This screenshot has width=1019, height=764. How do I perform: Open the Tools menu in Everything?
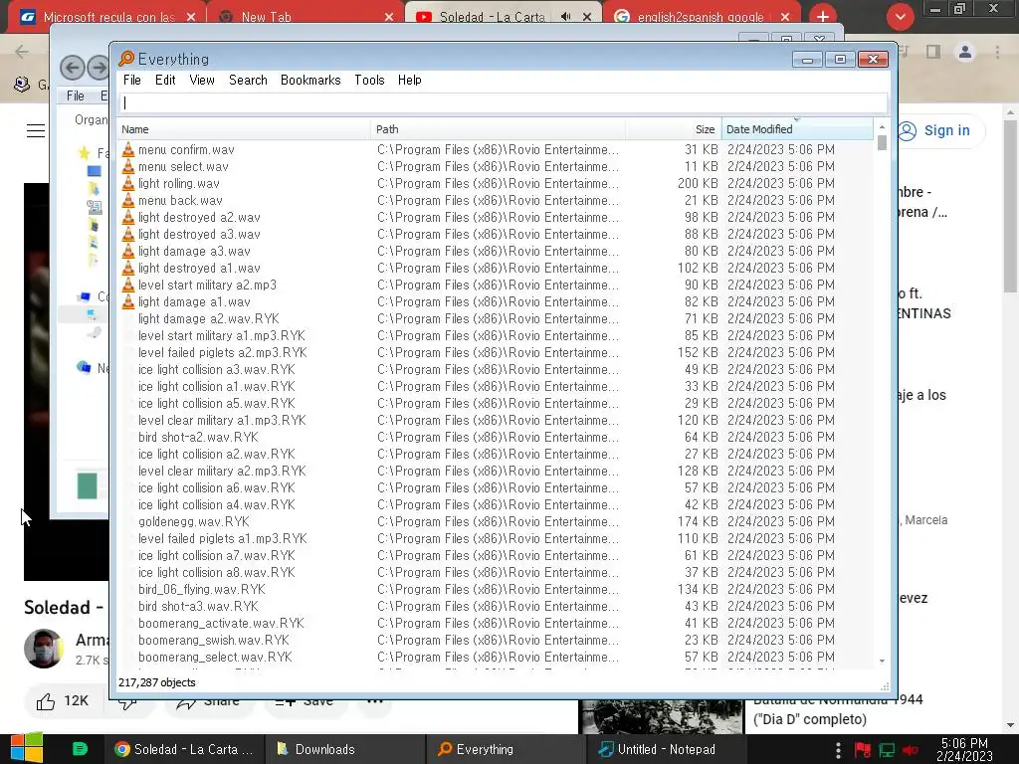[x=369, y=80]
